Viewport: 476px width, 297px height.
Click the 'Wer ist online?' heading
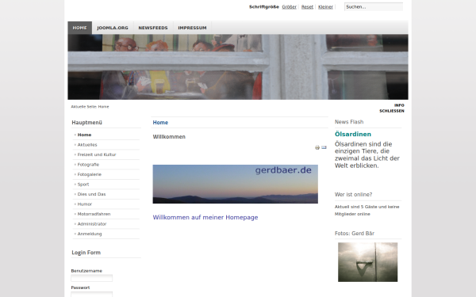click(353, 194)
